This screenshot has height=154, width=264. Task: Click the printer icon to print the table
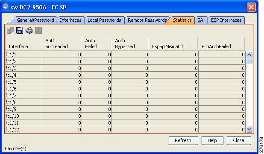pos(29,30)
